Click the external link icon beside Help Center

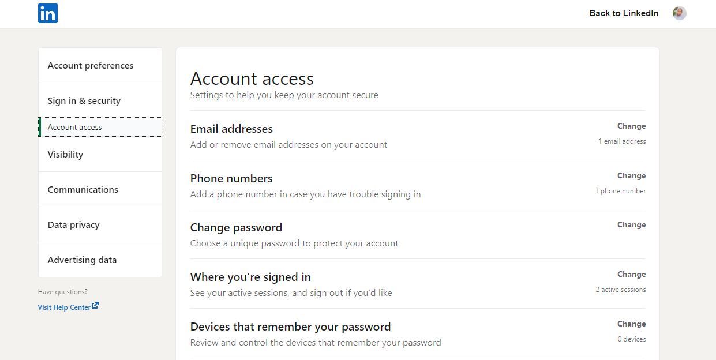click(x=95, y=306)
